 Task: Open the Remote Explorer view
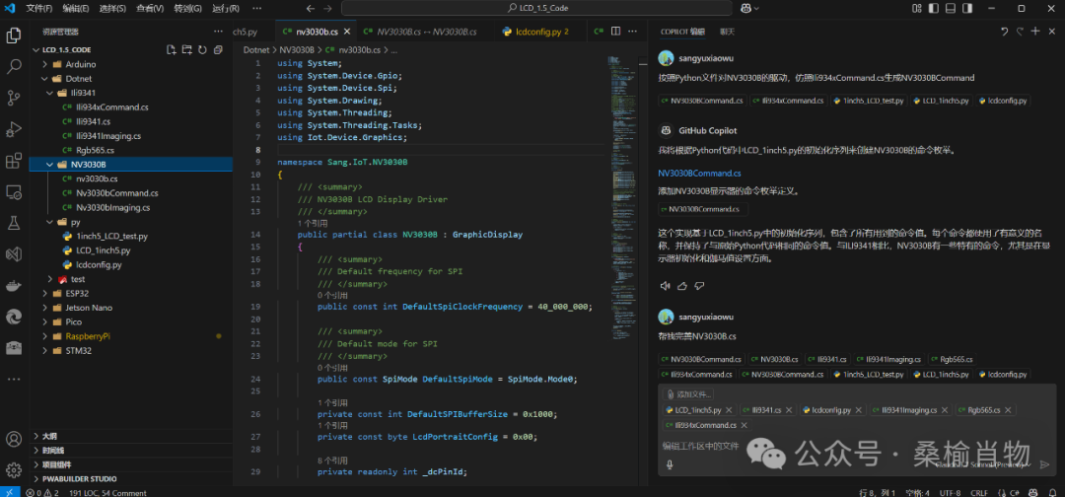click(x=14, y=192)
